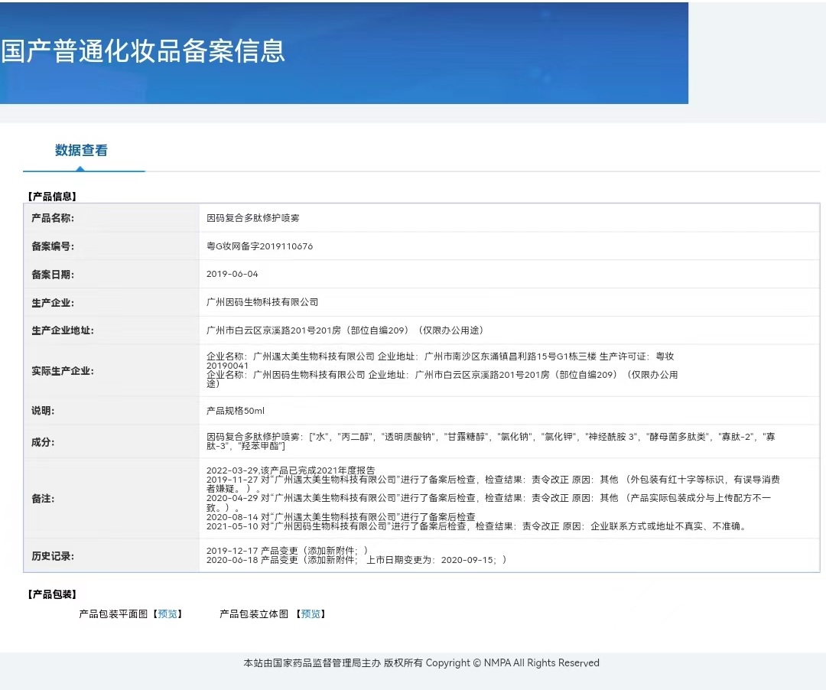Image resolution: width=826 pixels, height=690 pixels.
Task: Click the 备注 remarks row label
Action: (42, 498)
